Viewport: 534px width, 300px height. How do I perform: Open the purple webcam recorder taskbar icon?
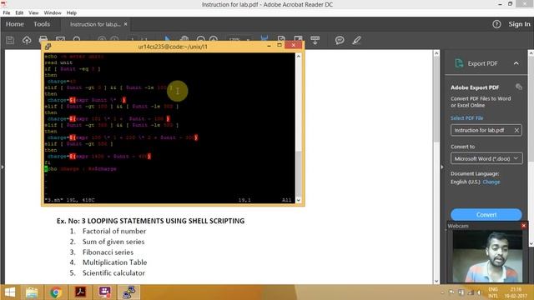point(104,292)
